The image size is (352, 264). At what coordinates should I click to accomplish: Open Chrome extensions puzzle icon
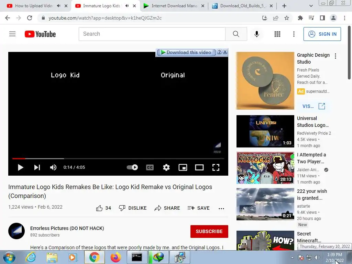pyautogui.click(x=300, y=18)
